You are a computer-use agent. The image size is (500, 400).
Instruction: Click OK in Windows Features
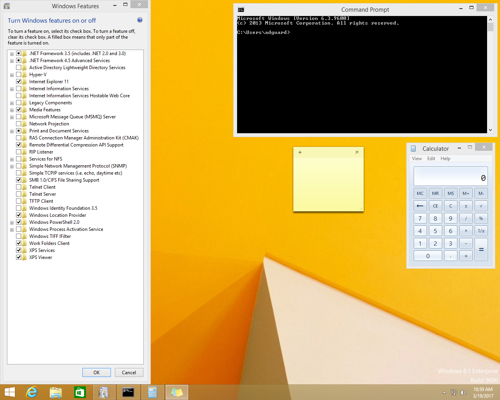click(x=96, y=372)
